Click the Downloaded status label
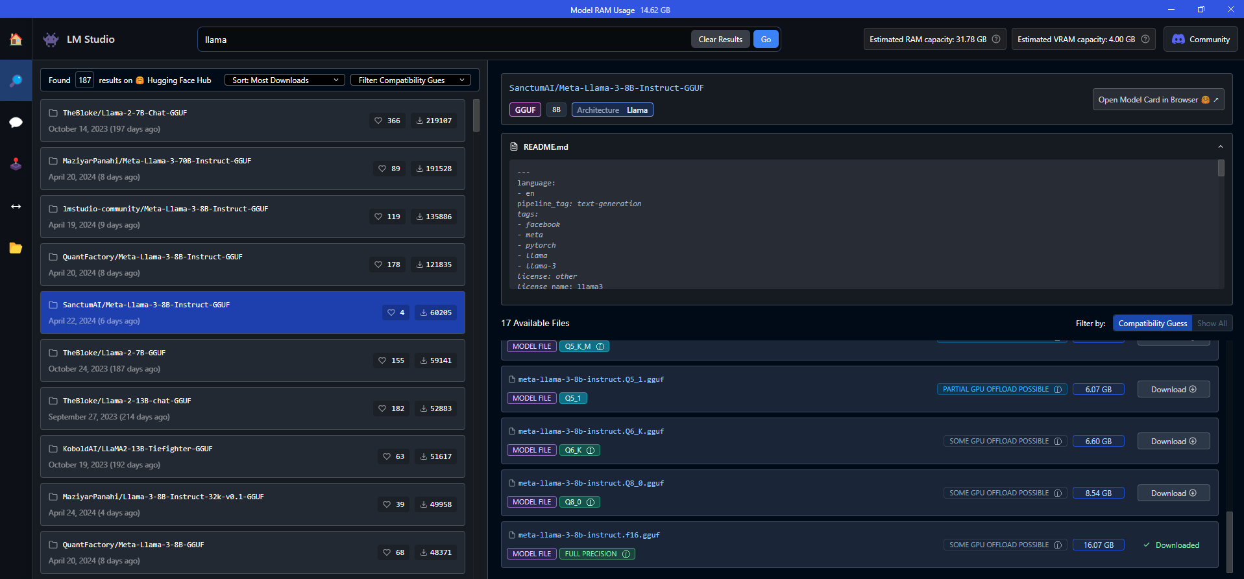 pos(1171,545)
